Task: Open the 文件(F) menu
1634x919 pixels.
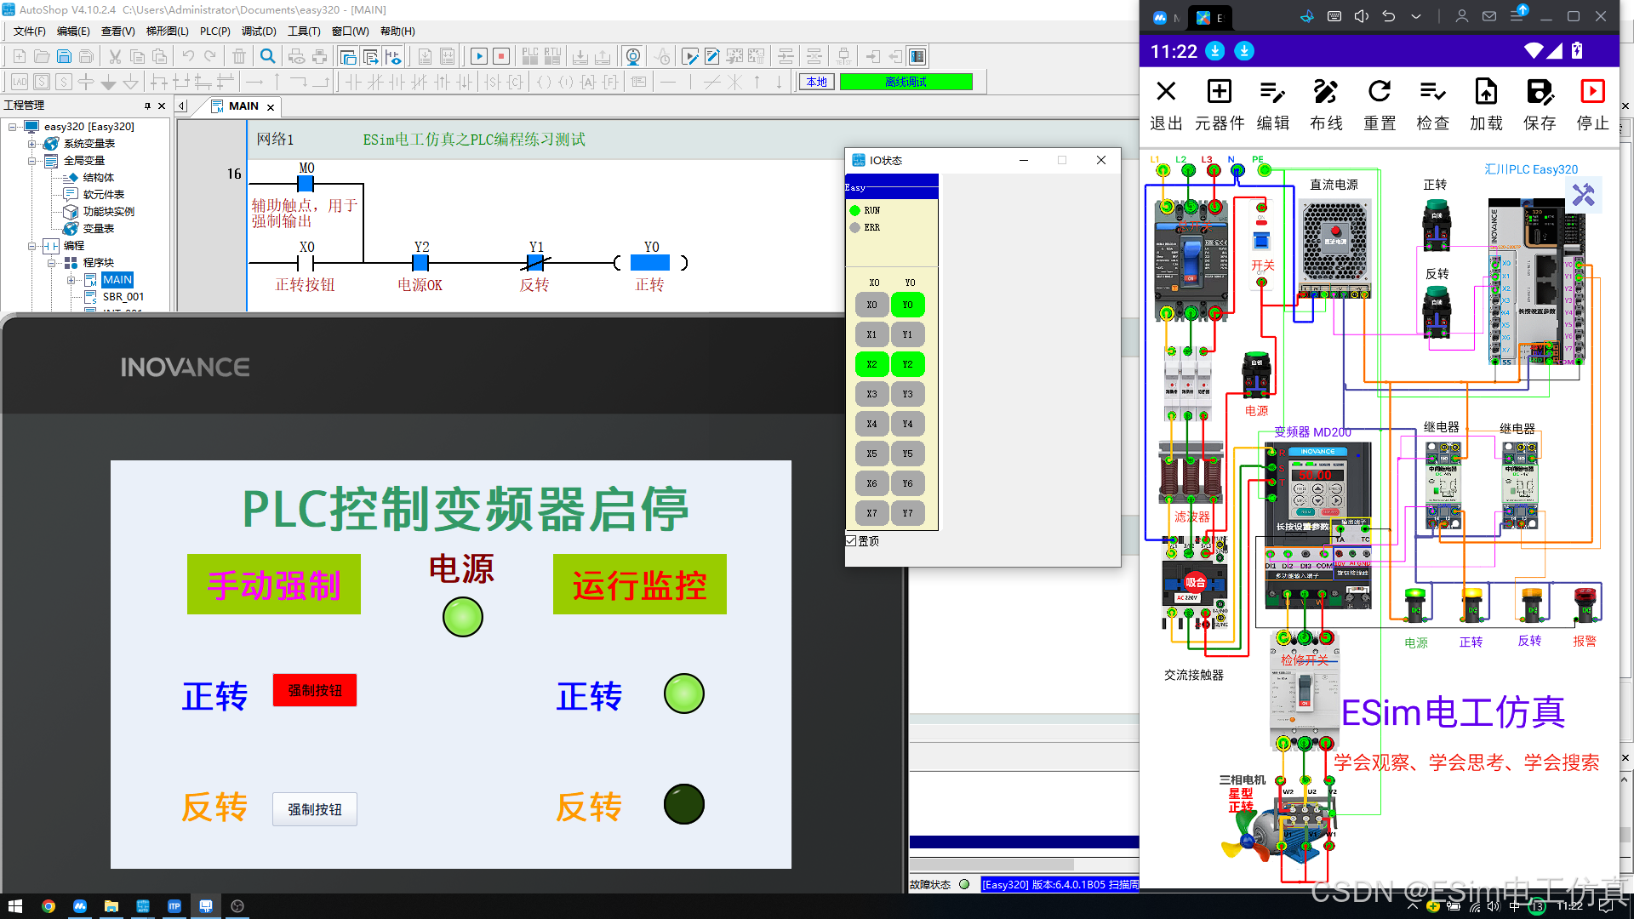Action: tap(30, 31)
